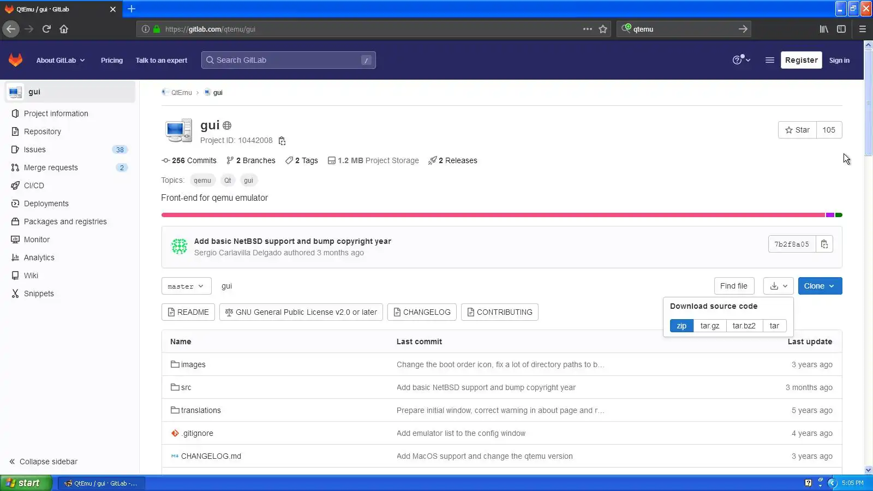Bookmark this page with star icon
Image resolution: width=873 pixels, height=491 pixels.
[603, 29]
